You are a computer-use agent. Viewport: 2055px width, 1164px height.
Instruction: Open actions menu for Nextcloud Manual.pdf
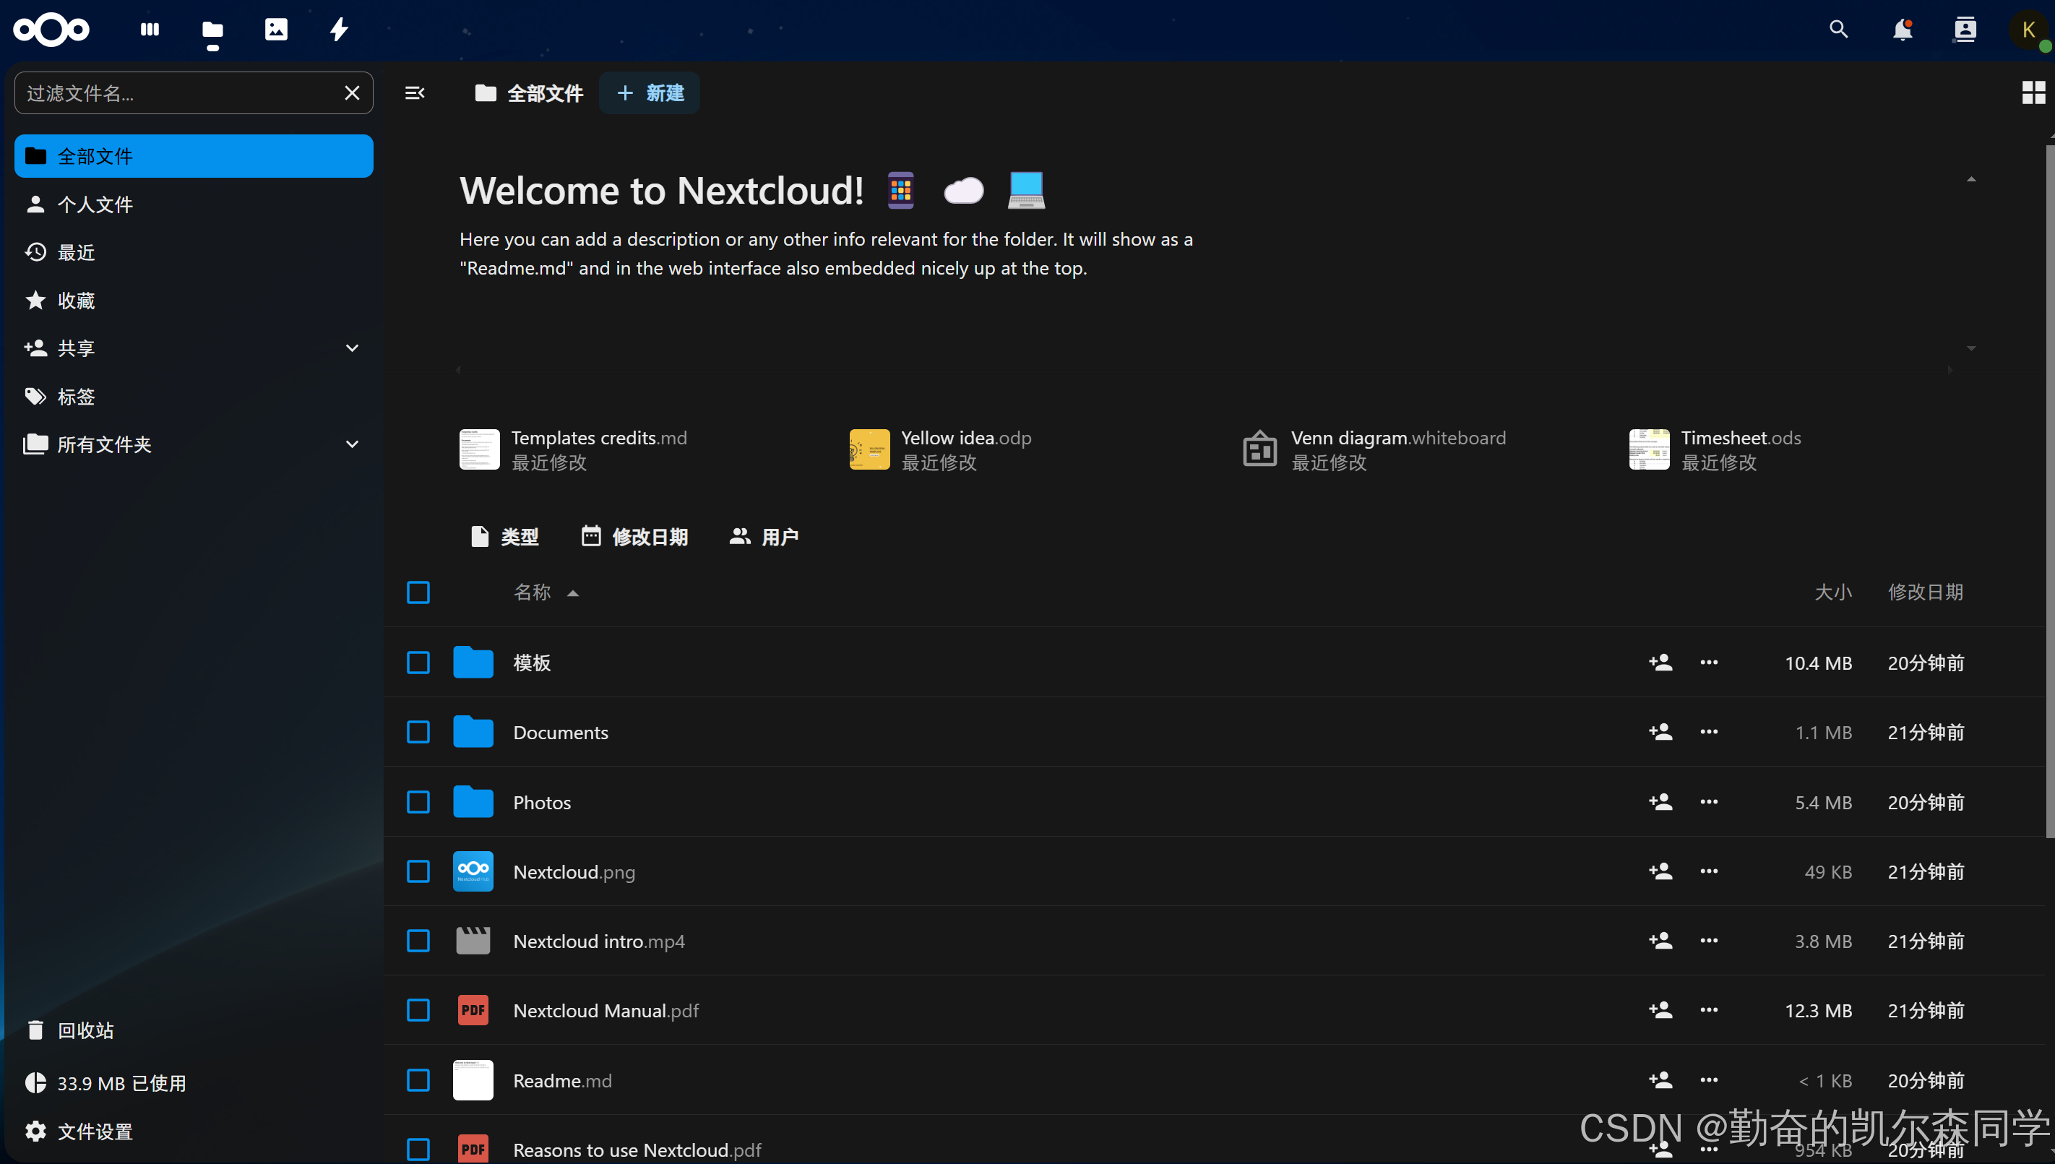click(x=1709, y=1009)
